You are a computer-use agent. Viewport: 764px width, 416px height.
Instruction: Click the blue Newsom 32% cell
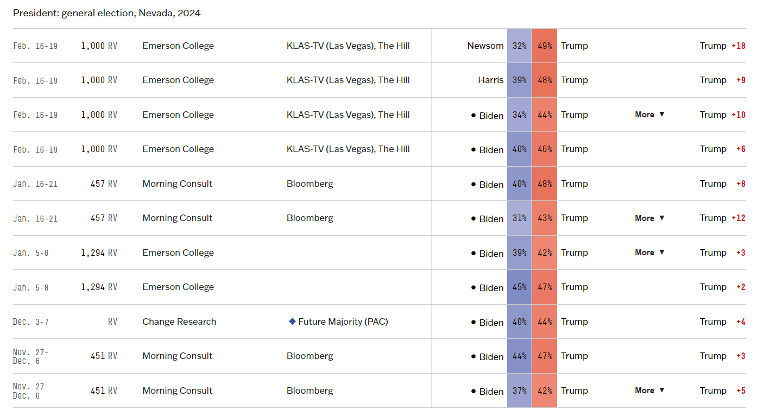pos(520,46)
